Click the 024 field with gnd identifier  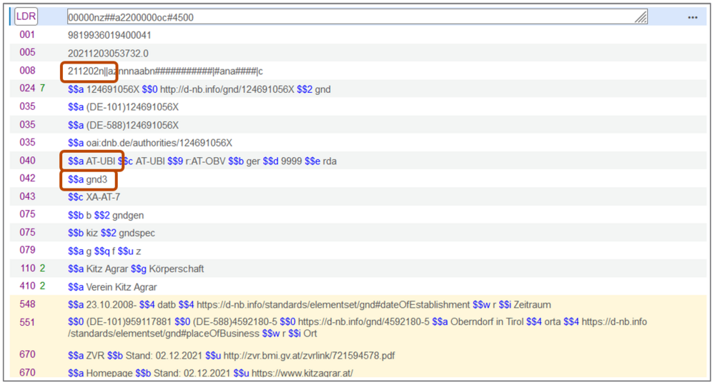pyautogui.click(x=199, y=89)
